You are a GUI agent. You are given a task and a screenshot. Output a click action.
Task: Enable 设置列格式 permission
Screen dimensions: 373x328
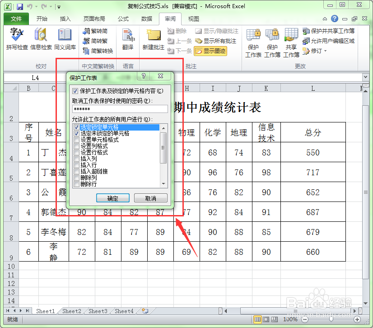(76, 146)
